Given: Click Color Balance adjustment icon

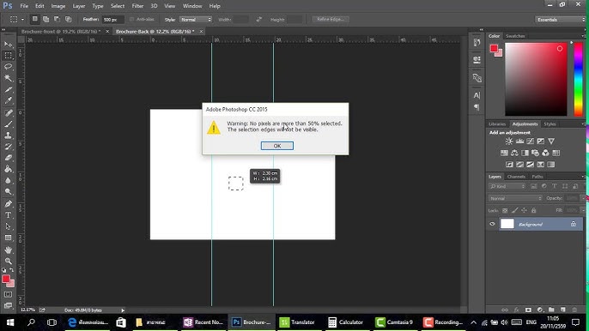Looking at the screenshot, I should pos(514,153).
